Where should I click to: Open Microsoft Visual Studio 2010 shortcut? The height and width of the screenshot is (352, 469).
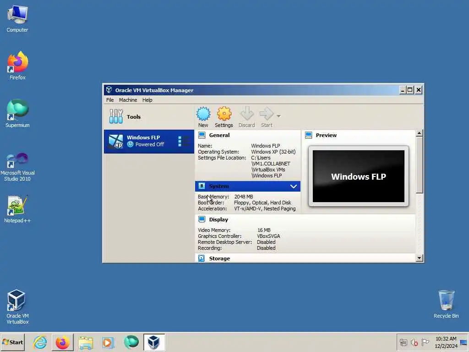coord(17,167)
